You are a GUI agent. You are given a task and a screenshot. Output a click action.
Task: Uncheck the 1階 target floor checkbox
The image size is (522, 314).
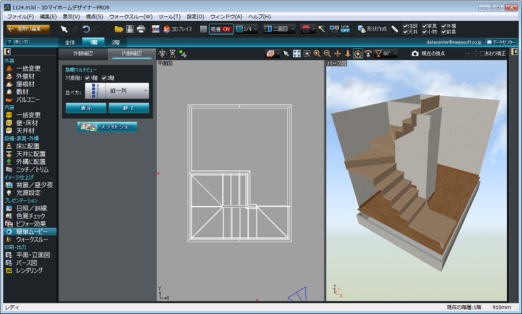[87, 78]
